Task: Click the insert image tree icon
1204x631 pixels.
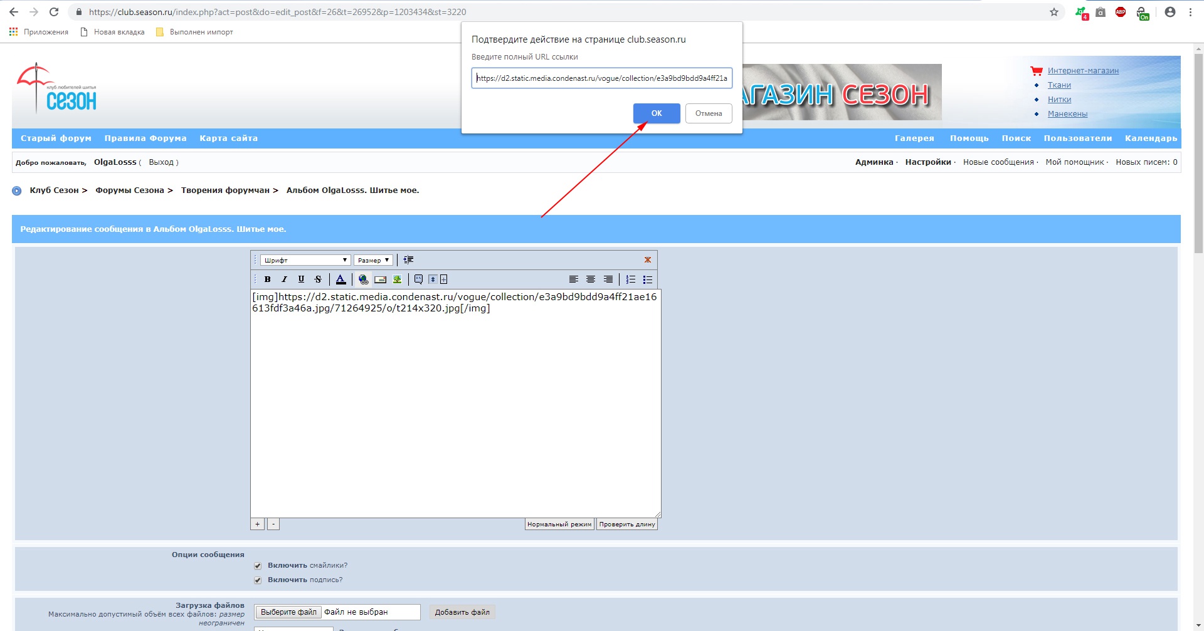Action: pos(397,279)
